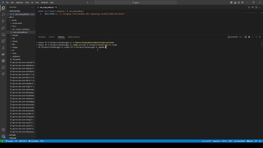Toggle bottom panel layout icon
Screen dimensions: 263x148
pos(235,2)
